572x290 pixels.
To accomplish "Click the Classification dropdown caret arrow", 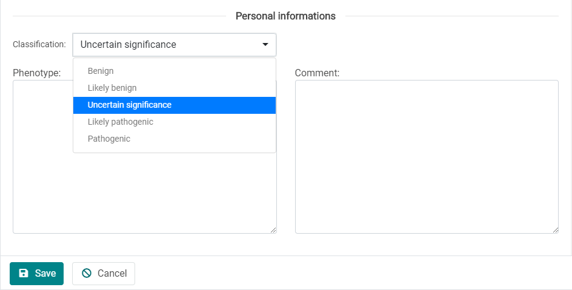I will [x=265, y=45].
